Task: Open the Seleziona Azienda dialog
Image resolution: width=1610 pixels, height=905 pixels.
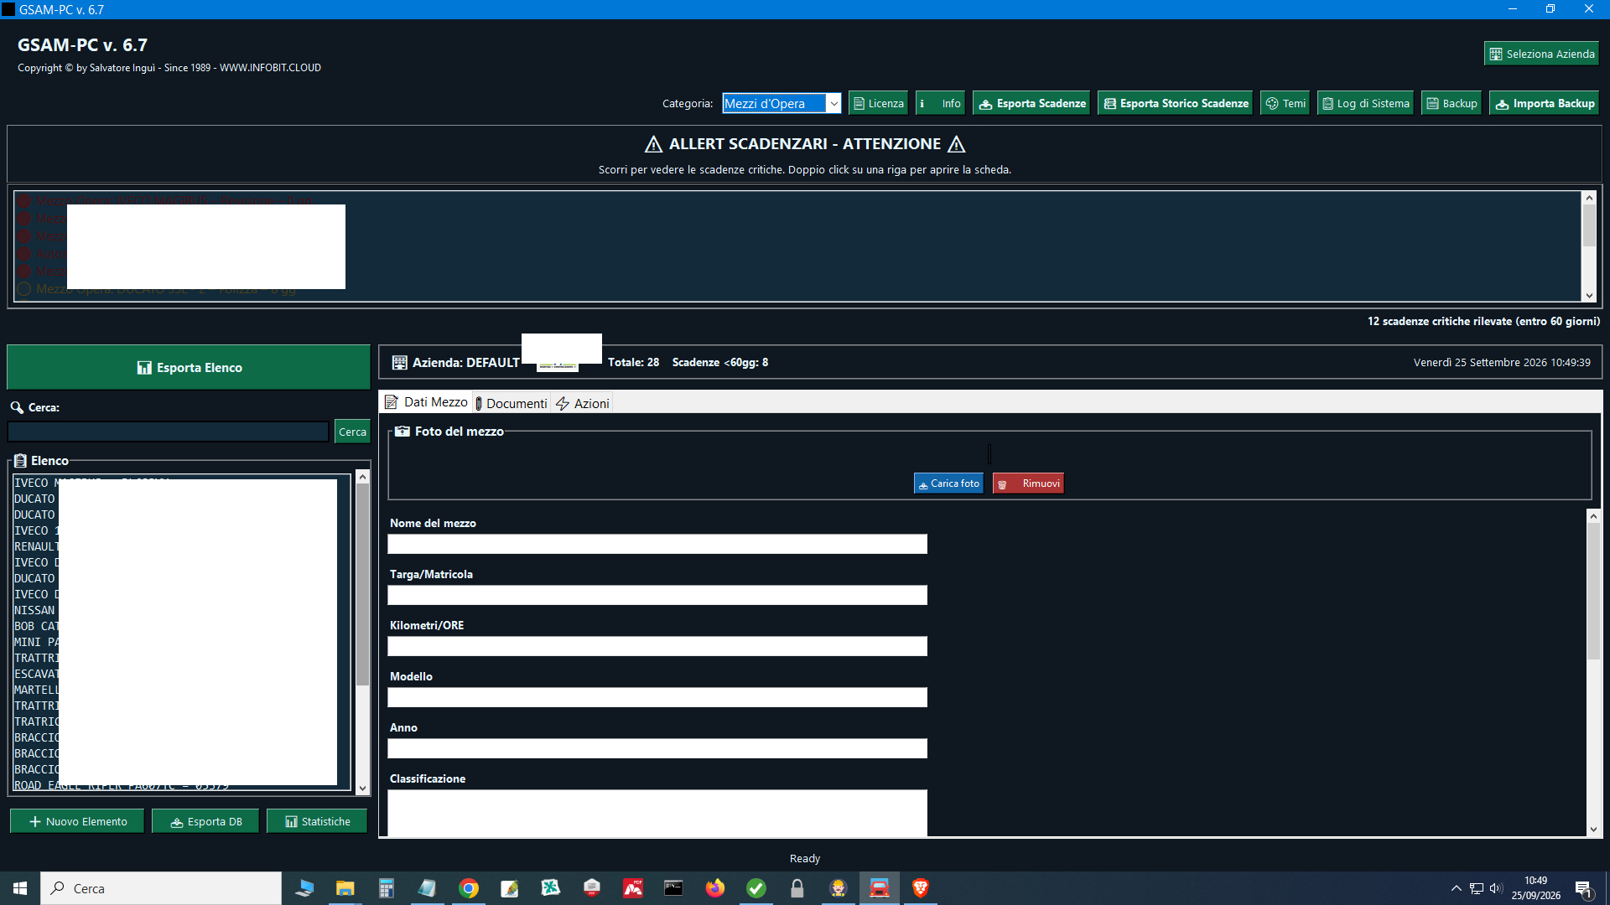Action: pos(1541,54)
